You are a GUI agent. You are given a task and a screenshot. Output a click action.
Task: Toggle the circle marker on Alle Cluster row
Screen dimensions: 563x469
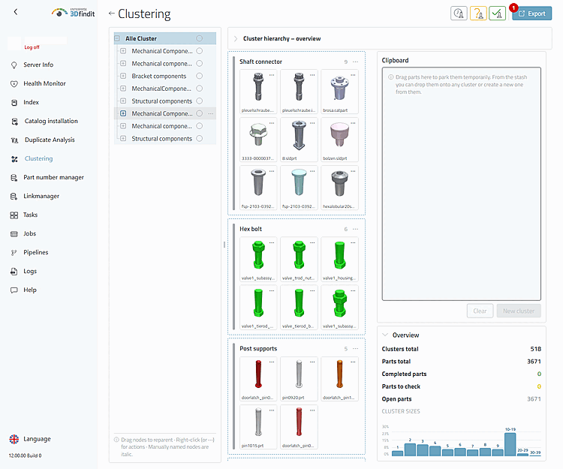(199, 38)
